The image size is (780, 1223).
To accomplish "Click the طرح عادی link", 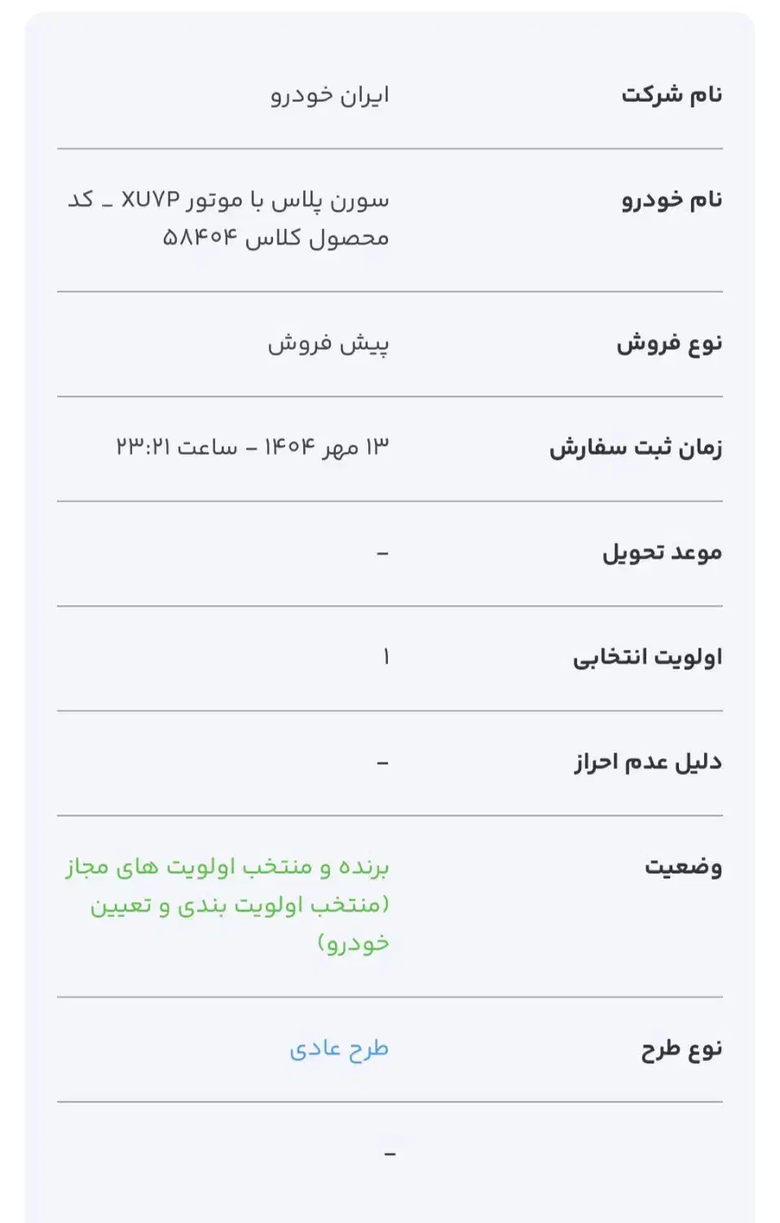I will click(339, 1049).
